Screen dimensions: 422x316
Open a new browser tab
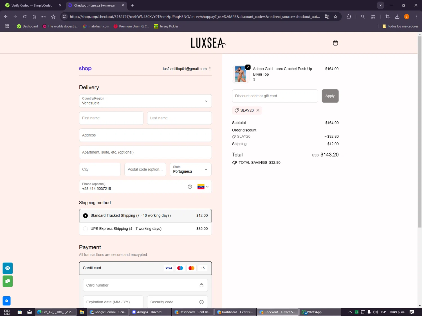(x=133, y=5)
